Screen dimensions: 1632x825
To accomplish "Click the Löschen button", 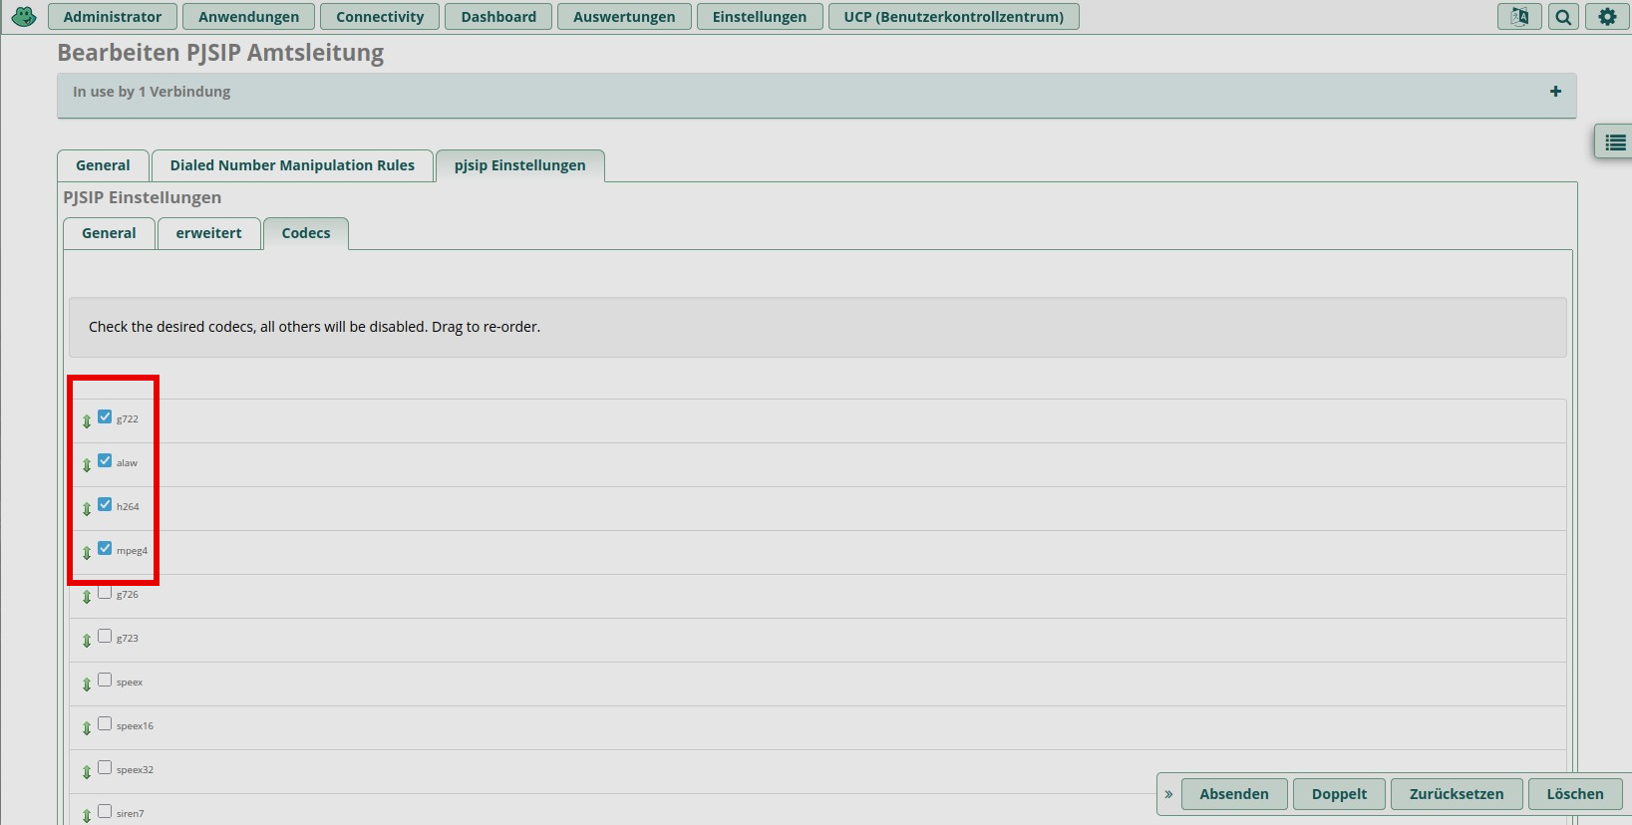I will (x=1574, y=794).
